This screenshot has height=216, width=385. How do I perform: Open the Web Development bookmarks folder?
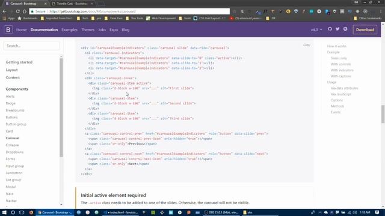[161, 18]
